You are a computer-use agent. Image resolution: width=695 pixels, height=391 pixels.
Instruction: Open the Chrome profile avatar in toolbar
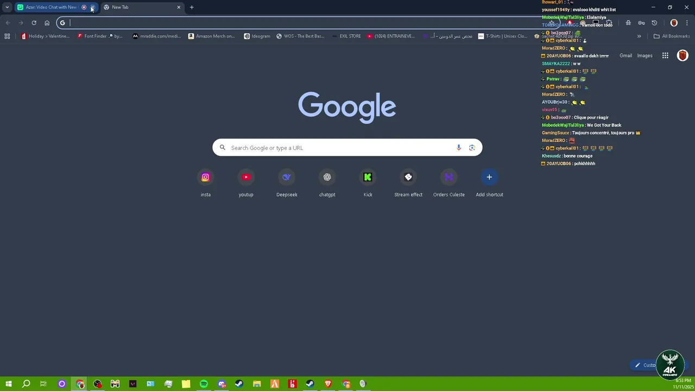click(x=674, y=23)
